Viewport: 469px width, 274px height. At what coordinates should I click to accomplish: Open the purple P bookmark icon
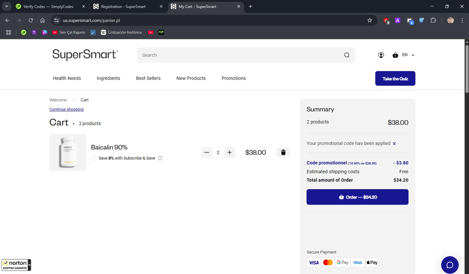(45, 32)
